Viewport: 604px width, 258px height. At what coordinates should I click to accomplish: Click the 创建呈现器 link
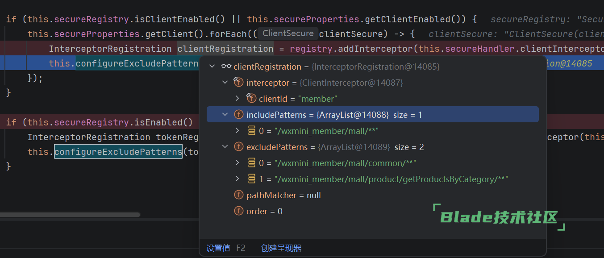281,248
